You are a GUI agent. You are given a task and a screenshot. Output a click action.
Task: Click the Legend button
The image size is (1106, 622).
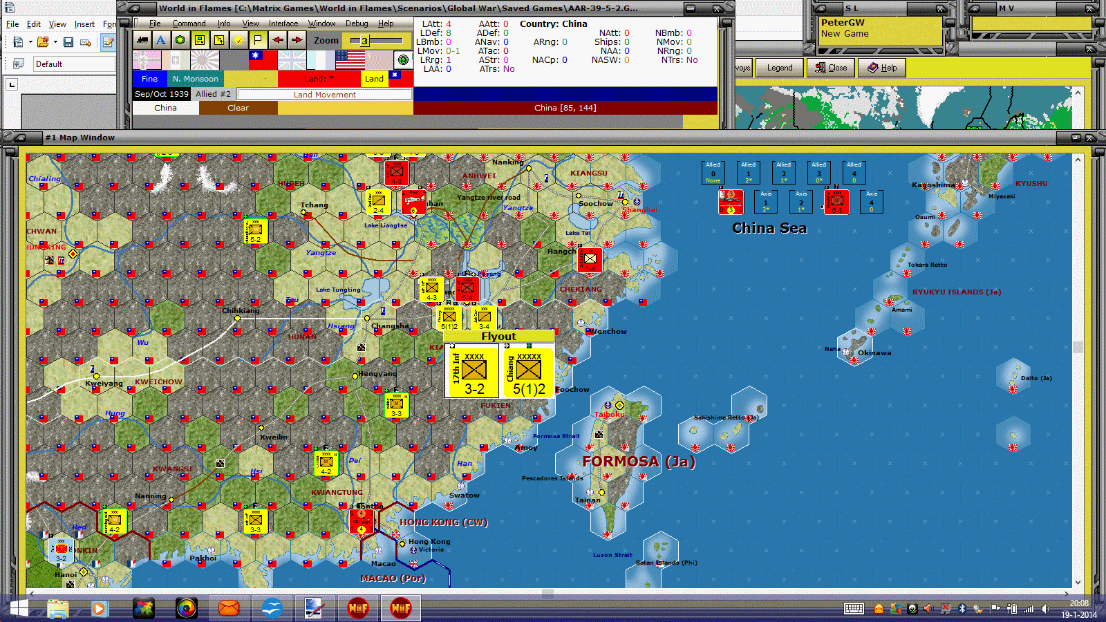click(780, 68)
